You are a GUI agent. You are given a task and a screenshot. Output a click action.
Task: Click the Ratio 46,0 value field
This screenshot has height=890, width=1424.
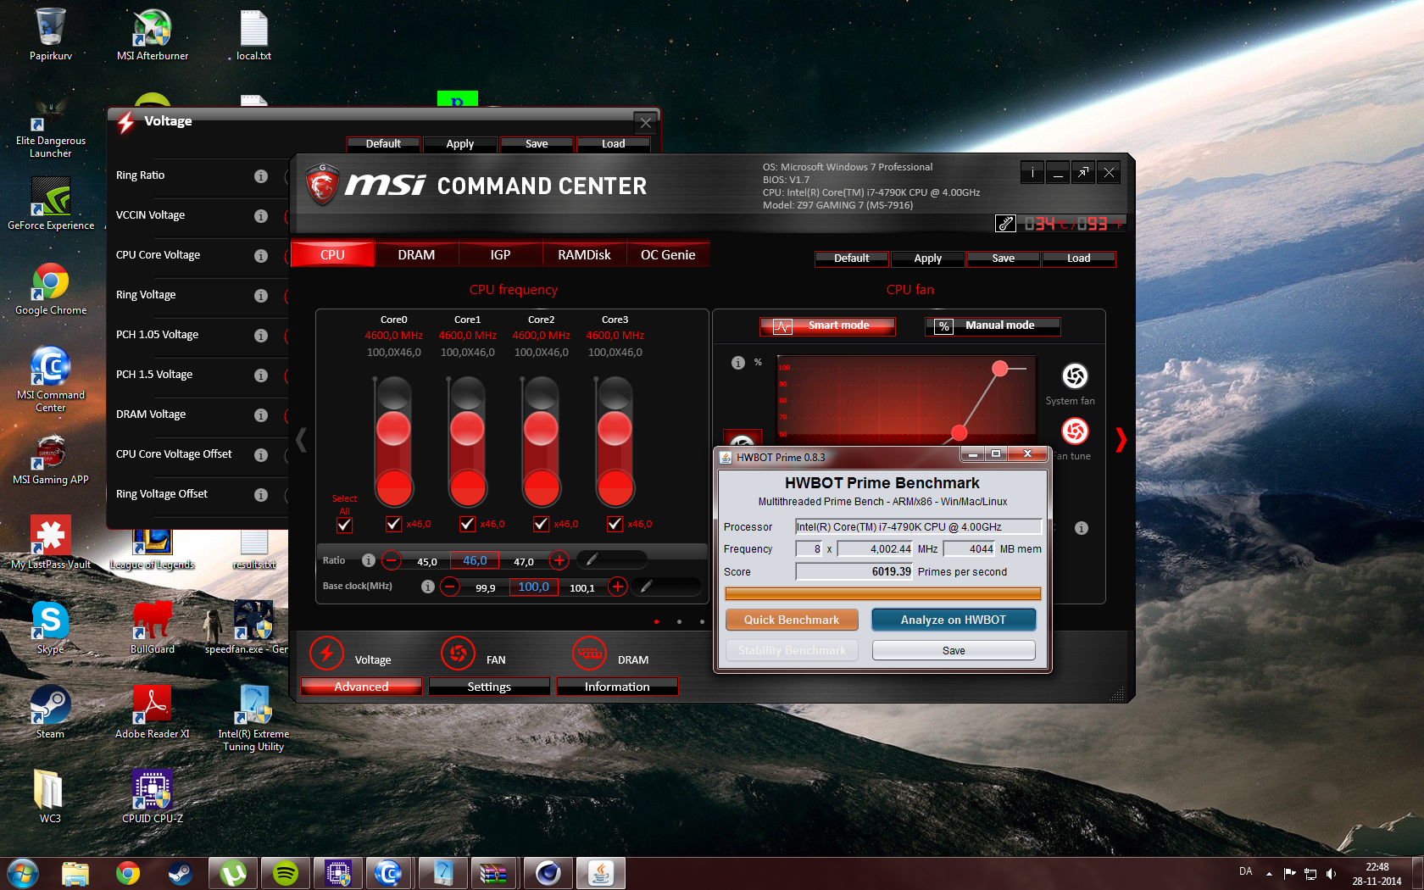pyautogui.click(x=475, y=560)
